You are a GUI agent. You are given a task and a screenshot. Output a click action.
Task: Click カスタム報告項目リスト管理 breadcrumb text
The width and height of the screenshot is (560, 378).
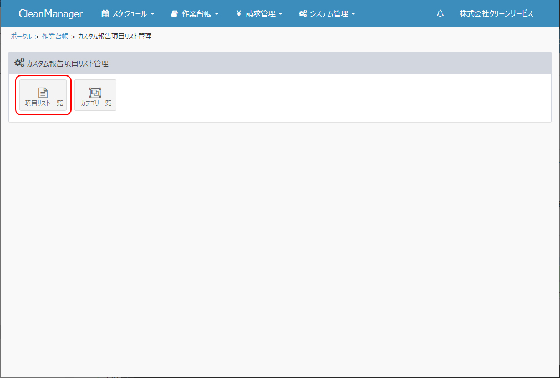pyautogui.click(x=115, y=37)
